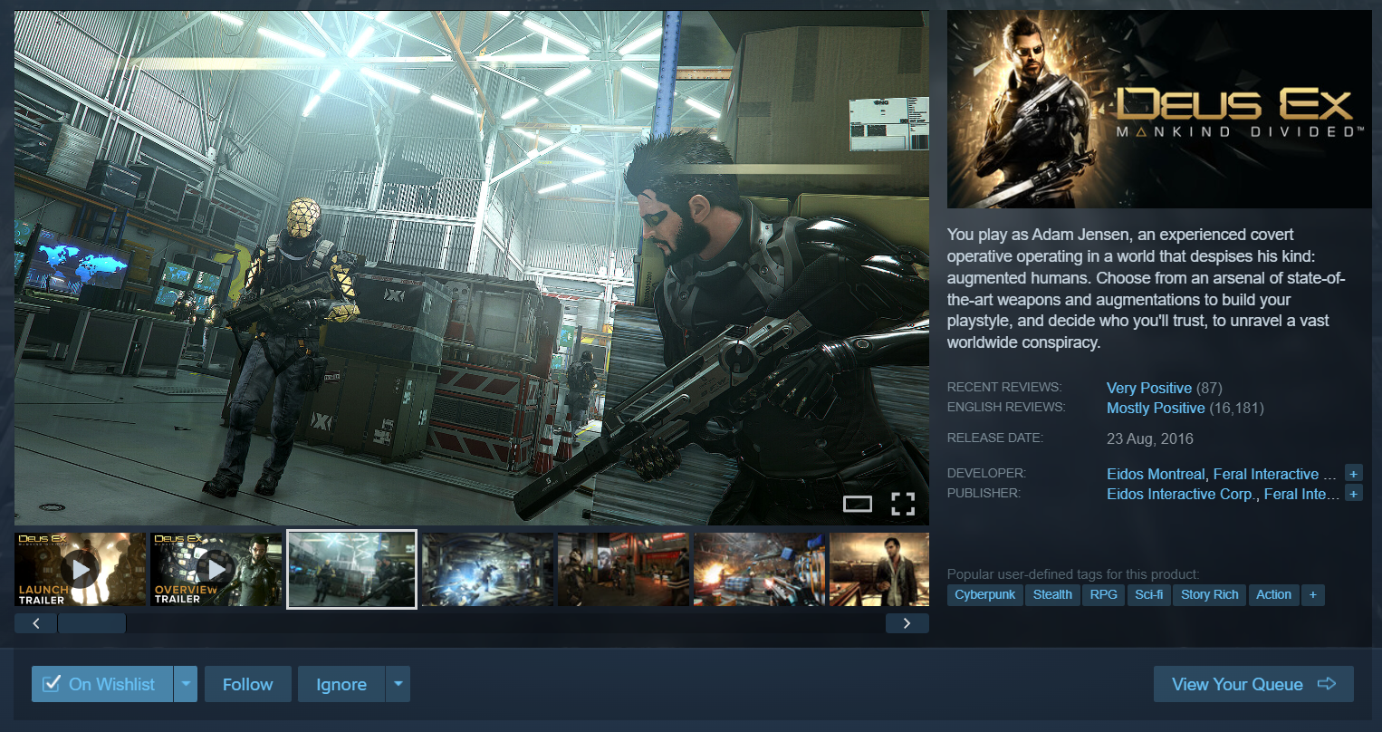Screen dimensions: 1382x732
Task: Browse the Stealth tag
Action: pyautogui.click(x=1052, y=594)
